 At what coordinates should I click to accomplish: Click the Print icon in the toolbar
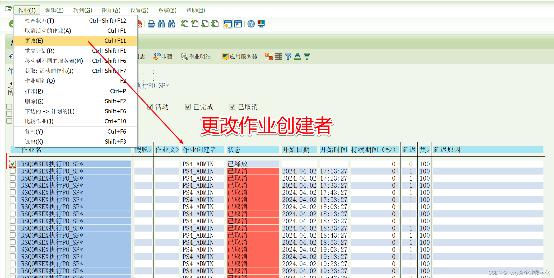click(151, 24)
